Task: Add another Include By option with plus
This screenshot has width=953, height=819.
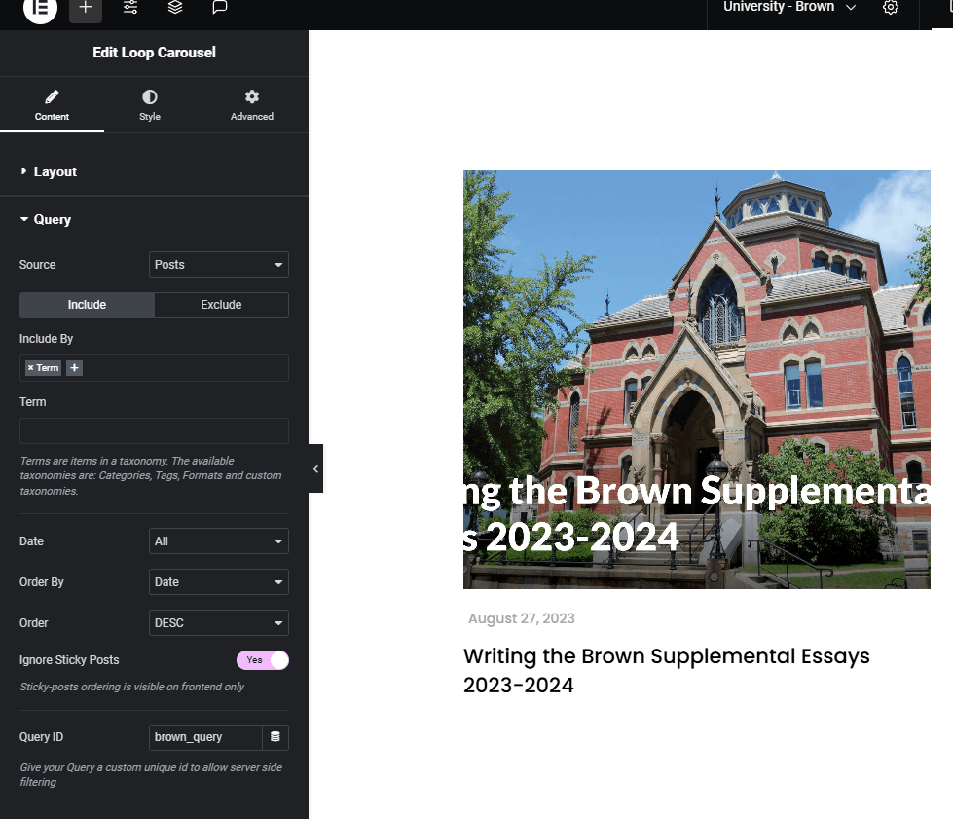Action: pos(74,368)
